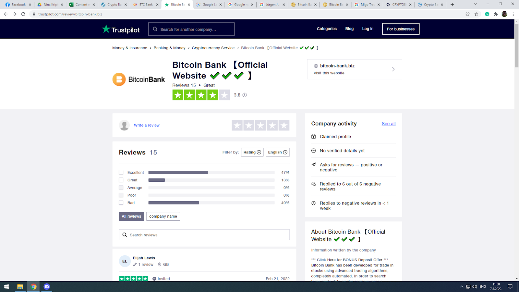
Task: Open the Blog link in header
Action: (x=349, y=29)
